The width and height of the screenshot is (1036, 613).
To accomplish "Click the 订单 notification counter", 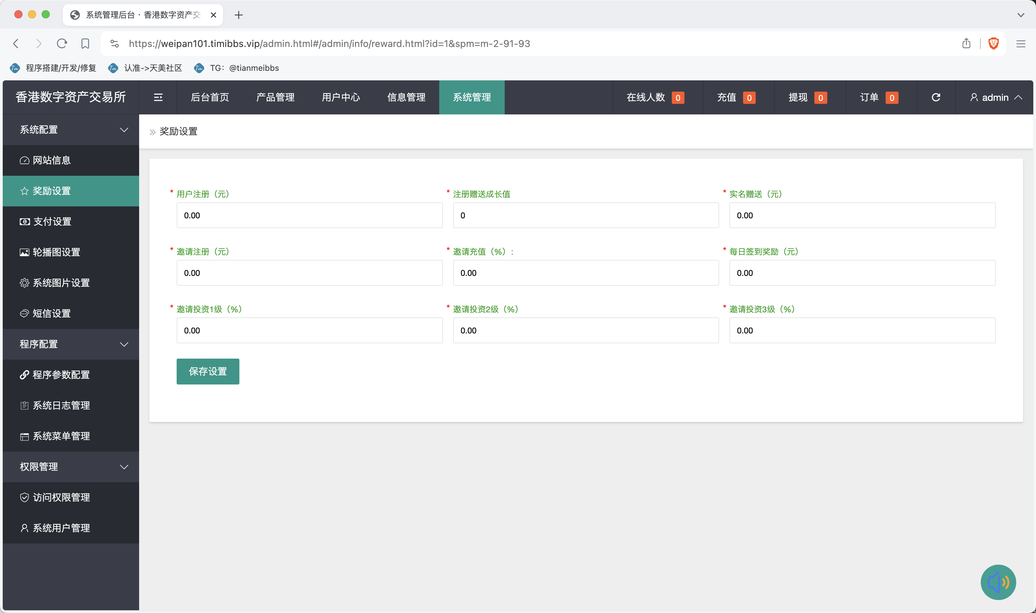I will (x=879, y=97).
